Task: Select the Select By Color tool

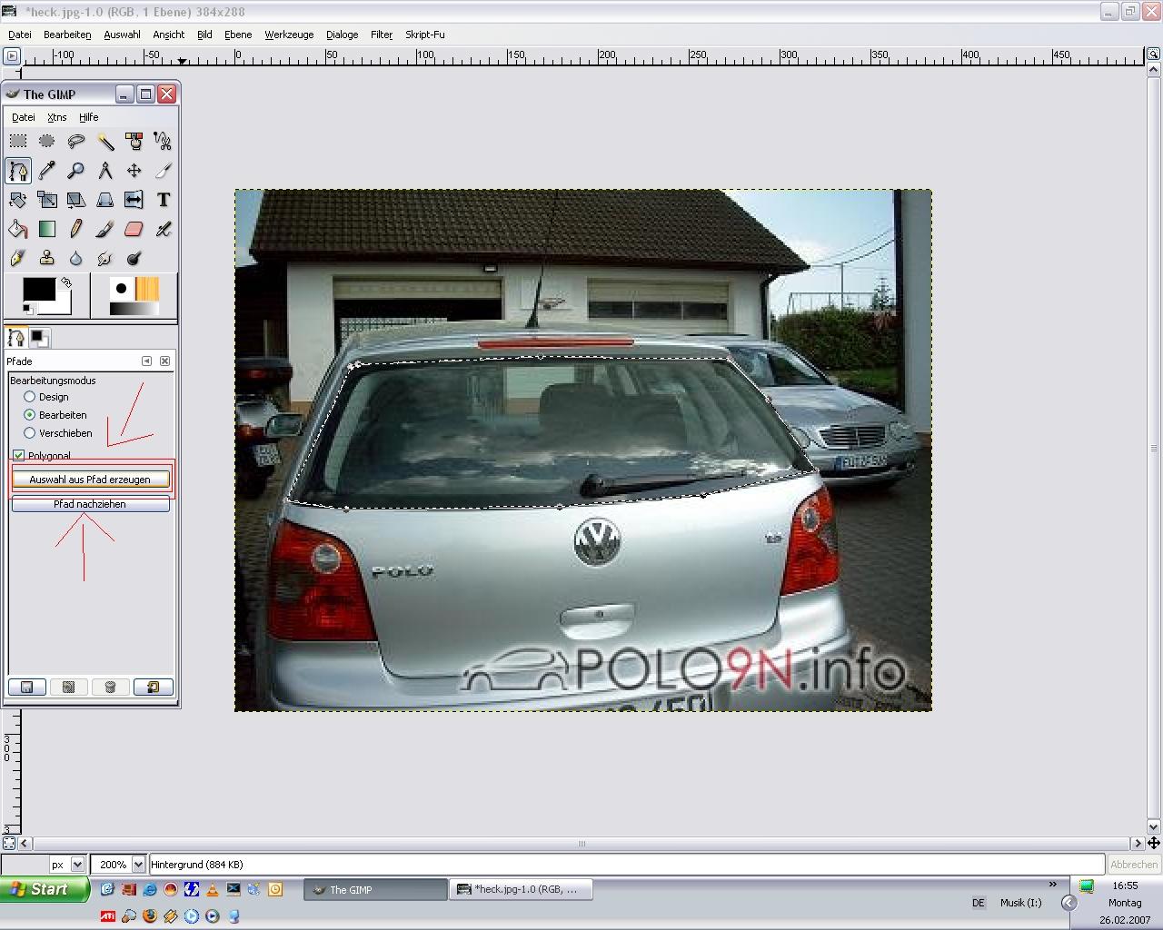Action: 134,141
